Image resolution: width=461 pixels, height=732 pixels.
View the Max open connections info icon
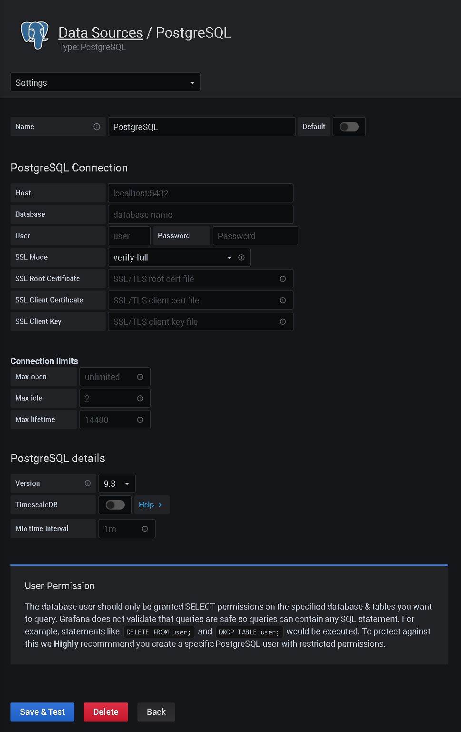tap(140, 377)
